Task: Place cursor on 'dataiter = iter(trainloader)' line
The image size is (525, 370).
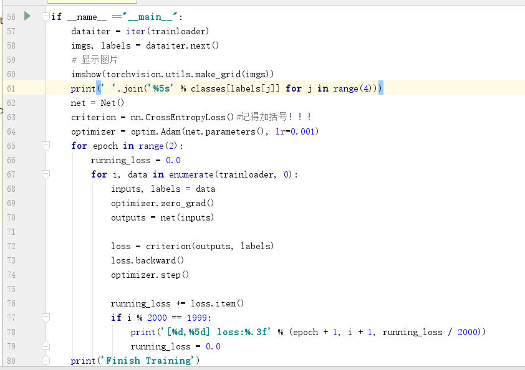Action: pos(140,31)
